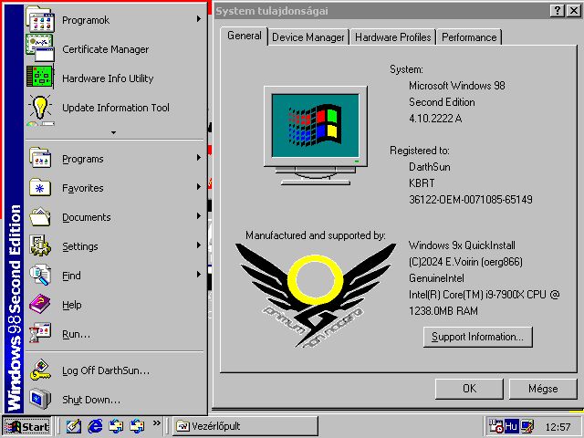
Task: Click the version text 4.10.2222 A
Action: [x=435, y=119]
